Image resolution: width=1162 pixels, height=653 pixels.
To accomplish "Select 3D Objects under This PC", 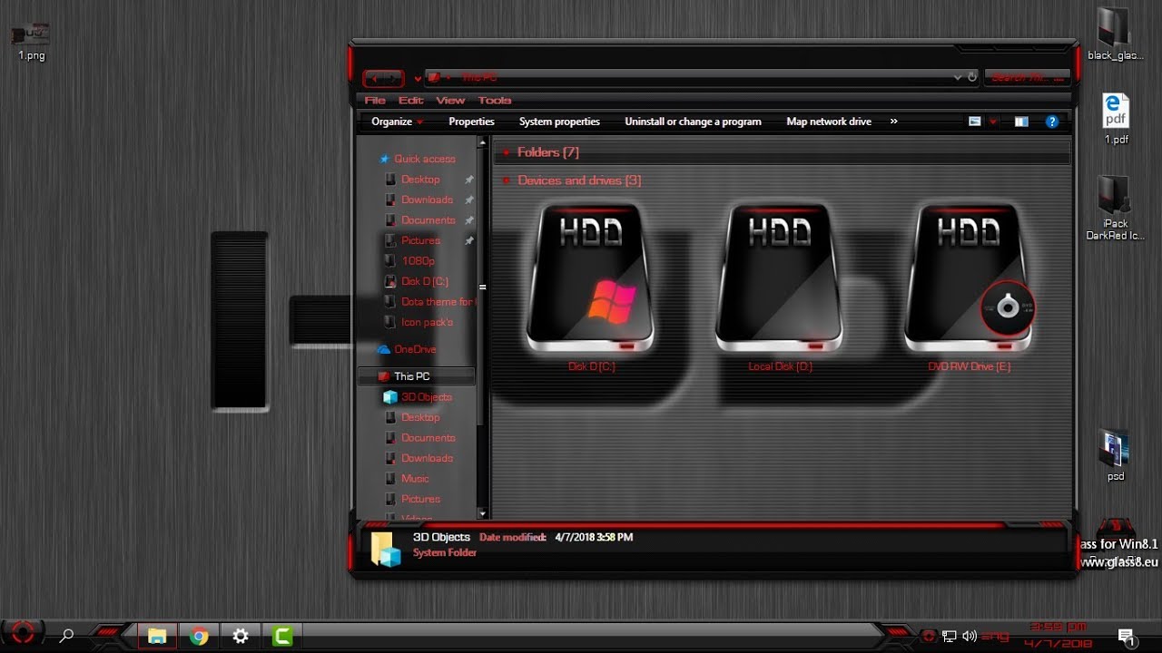I will [x=426, y=396].
